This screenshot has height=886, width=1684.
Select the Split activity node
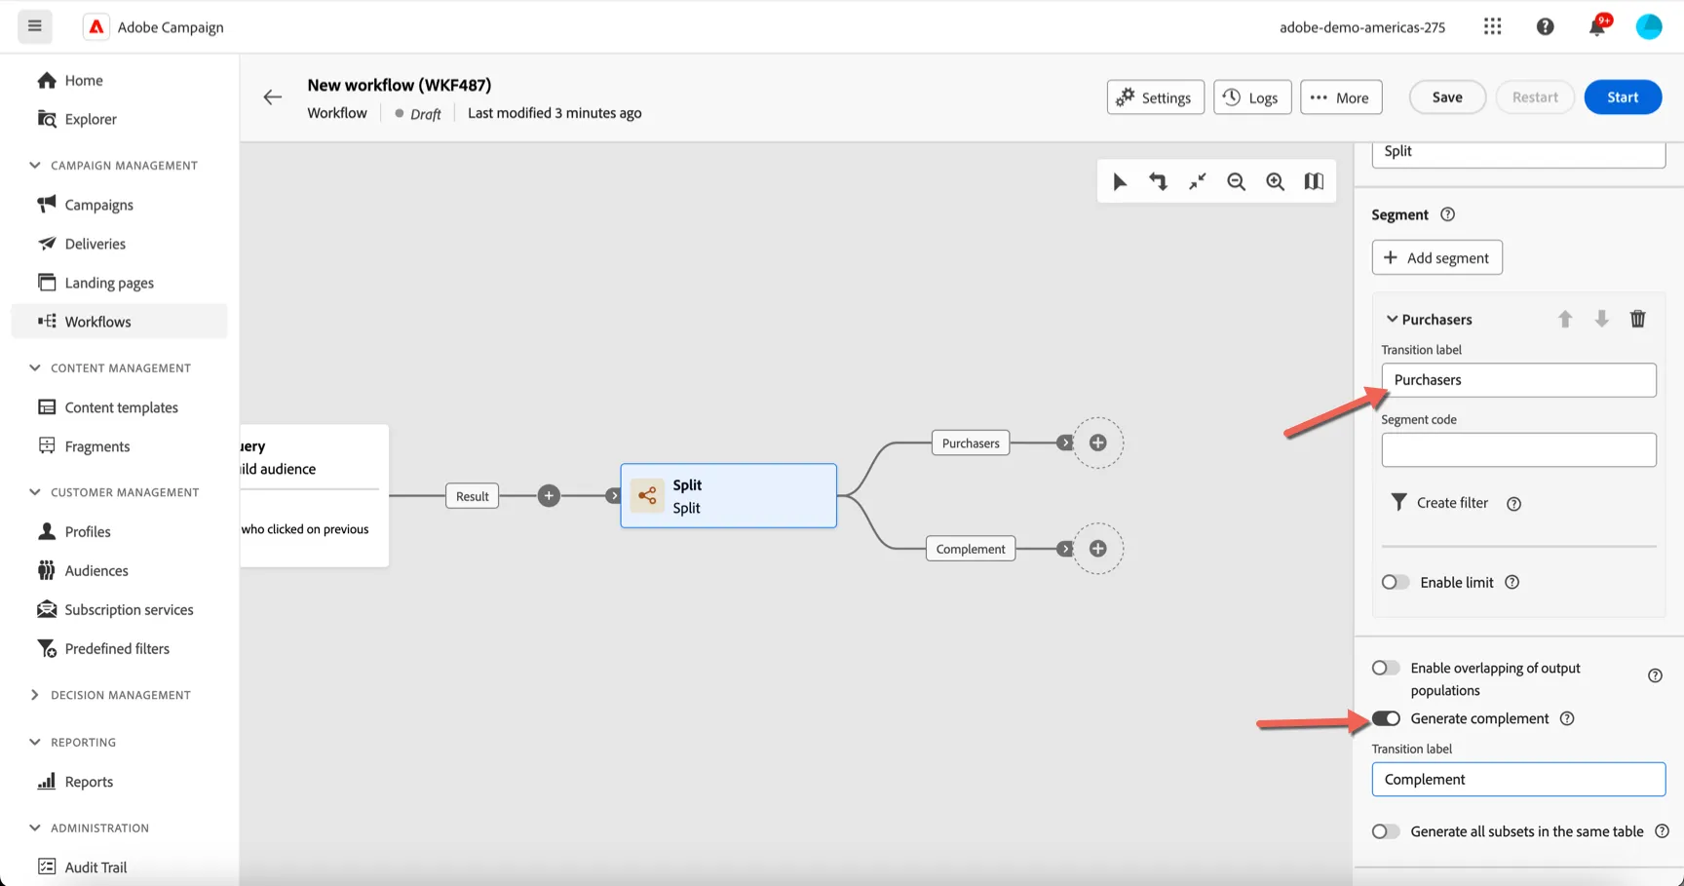[x=728, y=496]
